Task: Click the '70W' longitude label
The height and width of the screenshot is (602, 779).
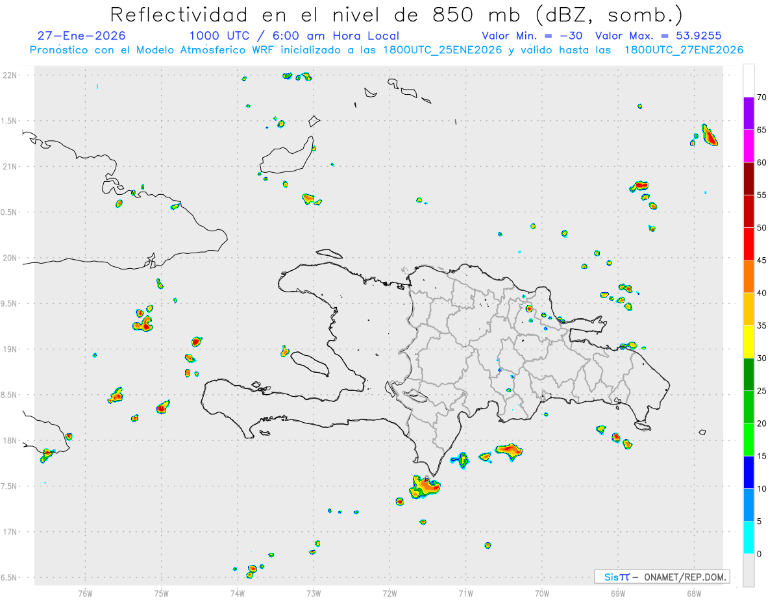Action: (x=542, y=593)
